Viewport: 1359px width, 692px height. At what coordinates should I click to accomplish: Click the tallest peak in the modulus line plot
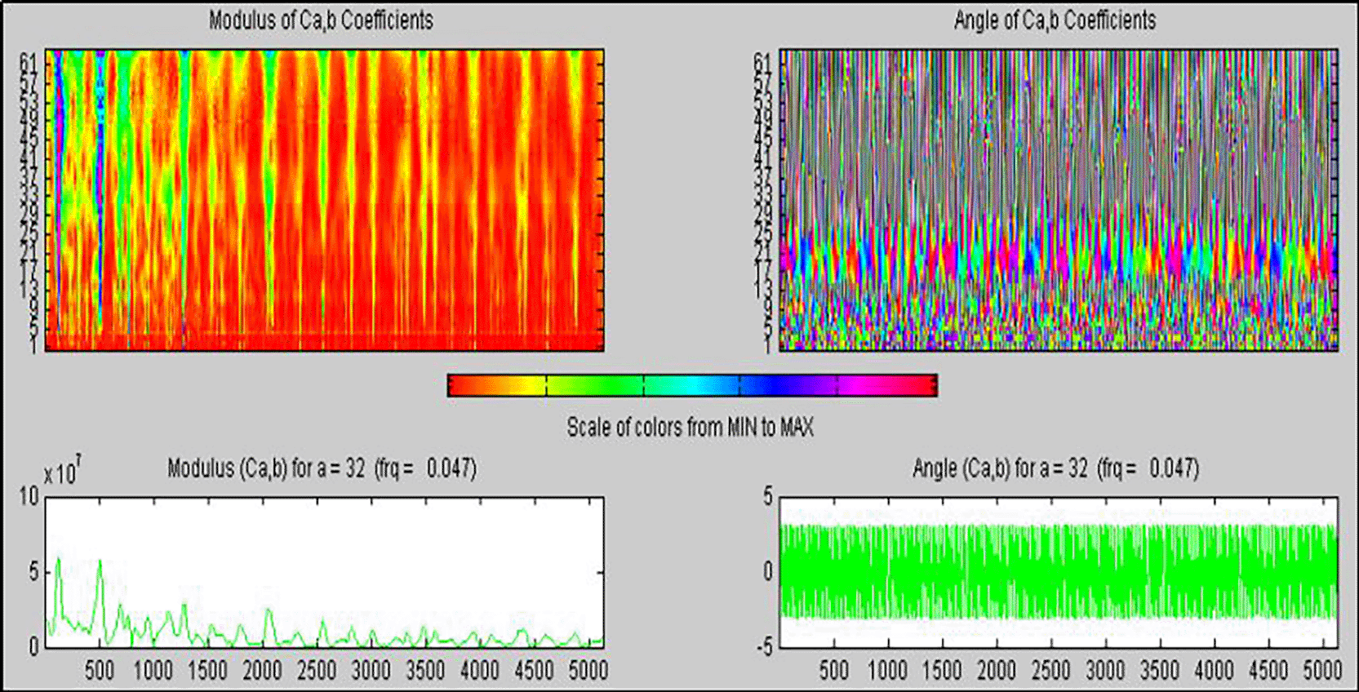pyautogui.click(x=58, y=559)
